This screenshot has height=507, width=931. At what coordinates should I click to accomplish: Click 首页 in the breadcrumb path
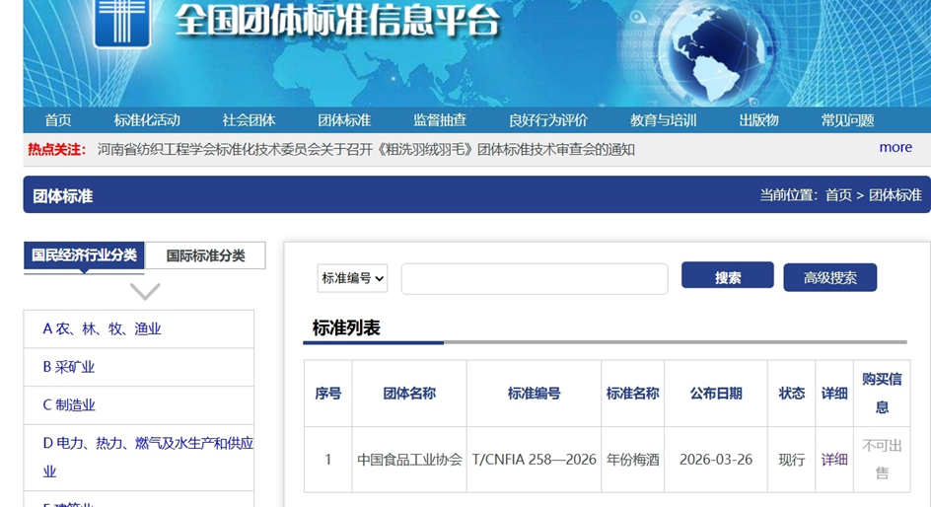tap(838, 195)
